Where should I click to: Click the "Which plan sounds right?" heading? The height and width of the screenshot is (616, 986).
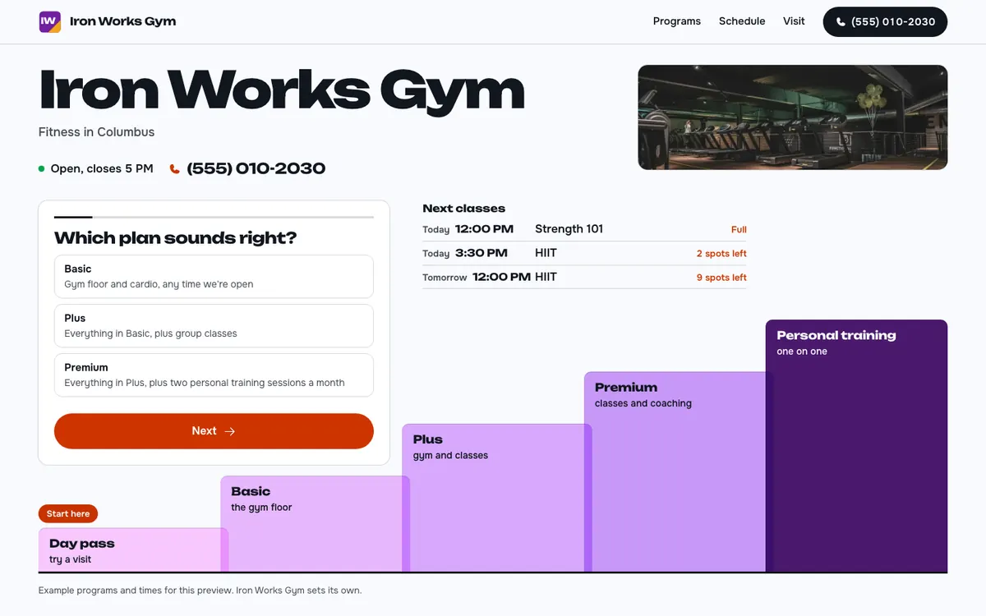click(x=175, y=238)
